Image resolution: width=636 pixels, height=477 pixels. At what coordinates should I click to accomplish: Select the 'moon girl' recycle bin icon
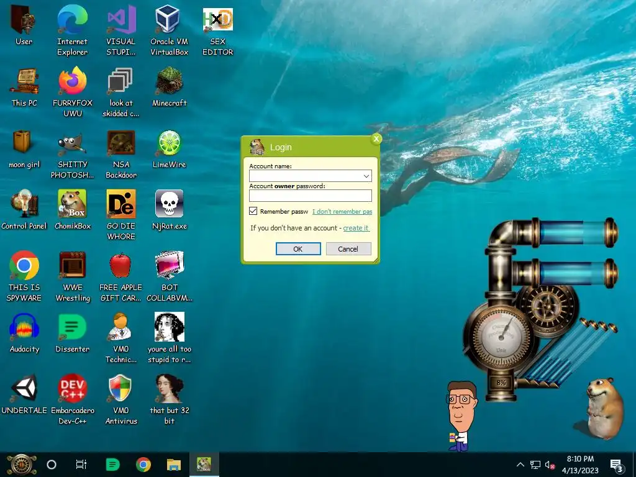pos(24,149)
